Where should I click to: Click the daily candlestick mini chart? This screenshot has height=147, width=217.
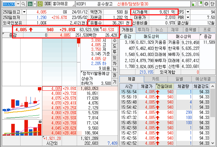coord(22,103)
